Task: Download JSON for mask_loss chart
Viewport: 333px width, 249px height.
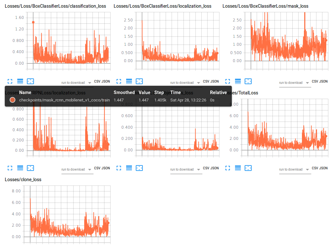Action: coord(323,82)
